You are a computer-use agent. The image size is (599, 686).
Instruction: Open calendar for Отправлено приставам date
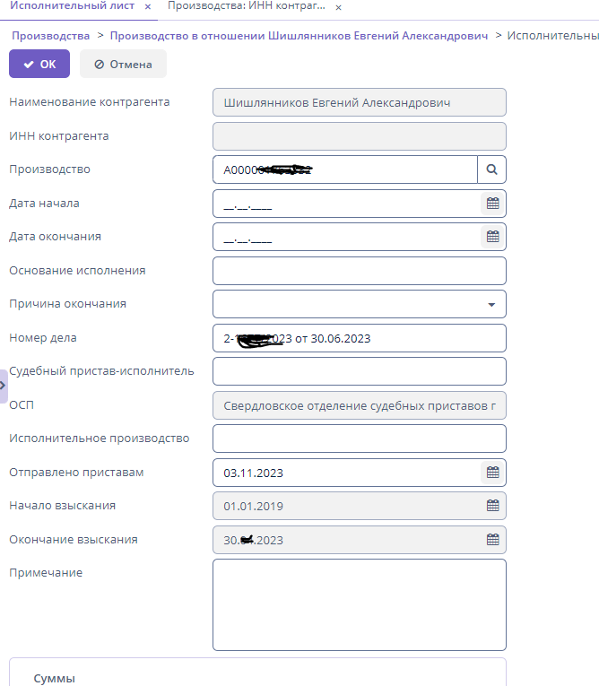(x=492, y=472)
